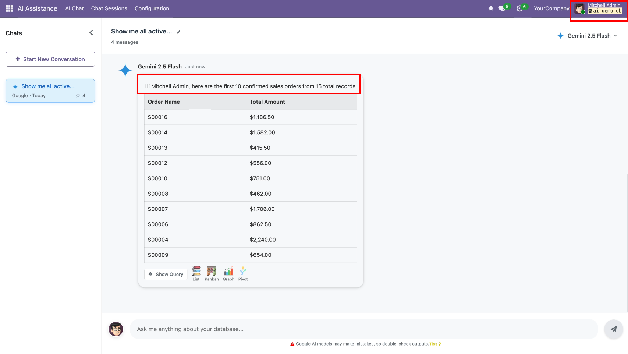
Task: Click the sparkle icon in the model selector
Action: tap(560, 36)
